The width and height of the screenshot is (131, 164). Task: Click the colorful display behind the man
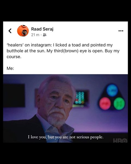(80, 98)
